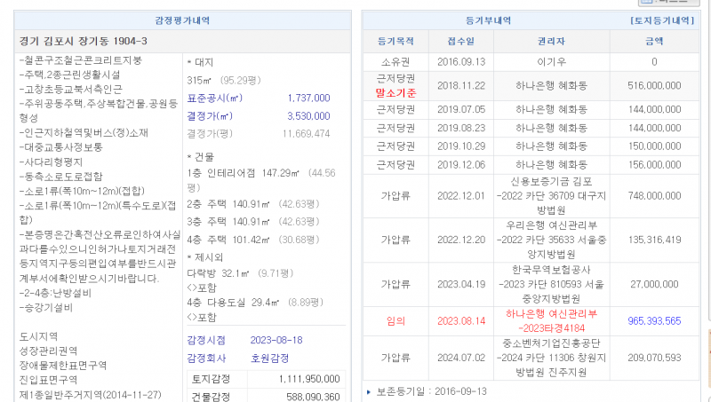Select the red 임의 auction row entry
Image resolution: width=711 pixels, height=402 pixels.
pyautogui.click(x=395, y=320)
